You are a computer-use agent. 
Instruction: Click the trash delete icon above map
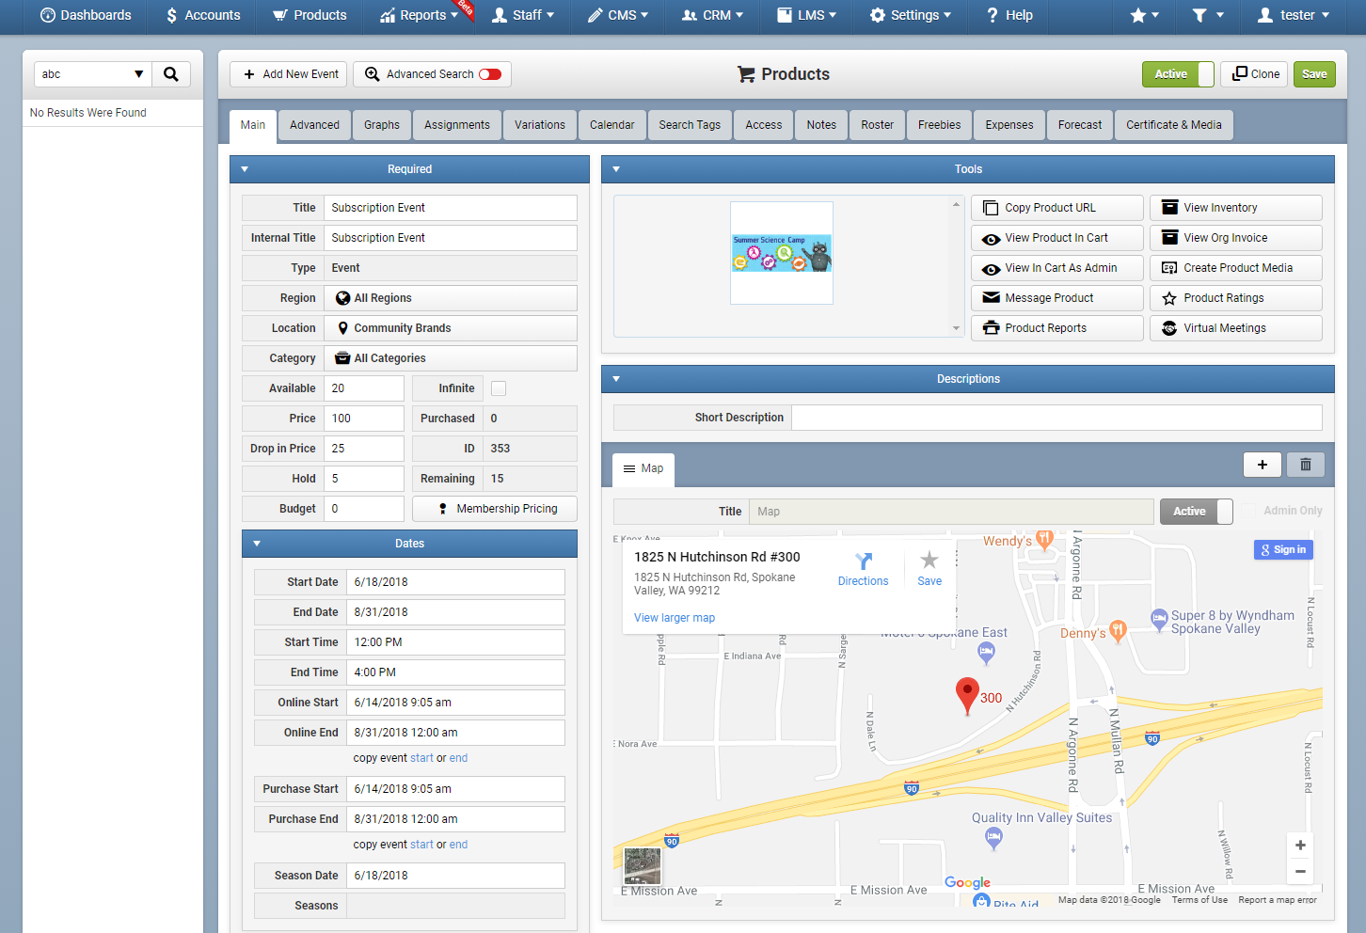pos(1305,465)
